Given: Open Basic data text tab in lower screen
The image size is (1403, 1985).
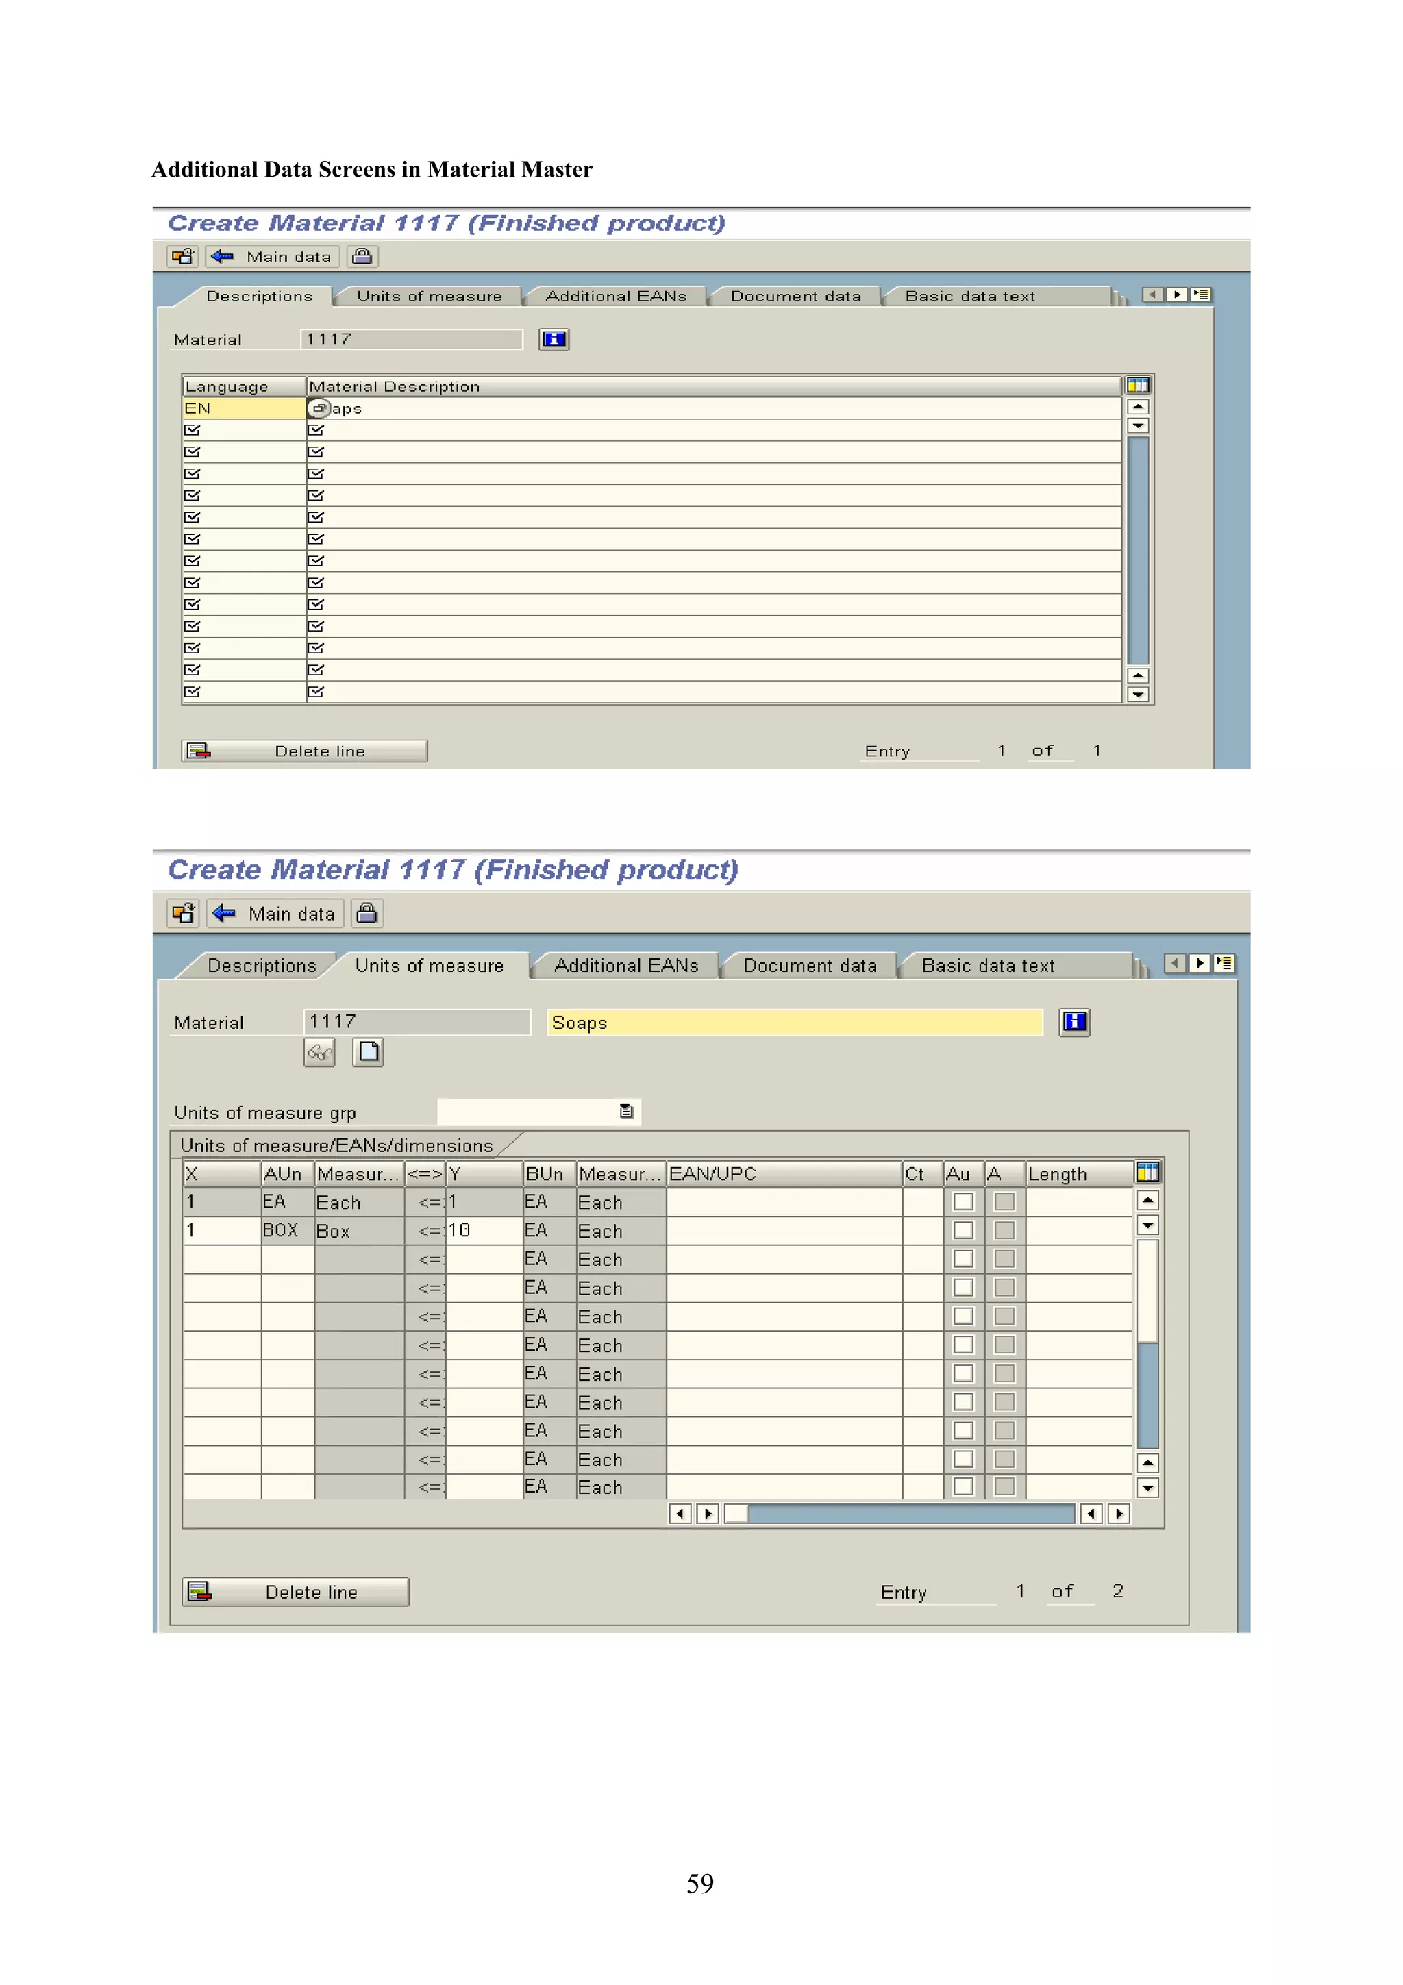Looking at the screenshot, I should 988,966.
